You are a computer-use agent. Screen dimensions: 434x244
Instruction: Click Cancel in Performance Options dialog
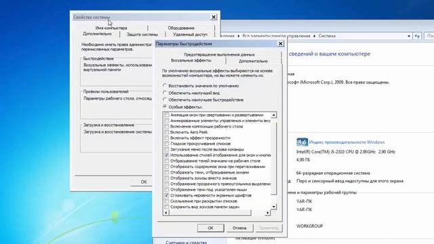tap(239, 228)
